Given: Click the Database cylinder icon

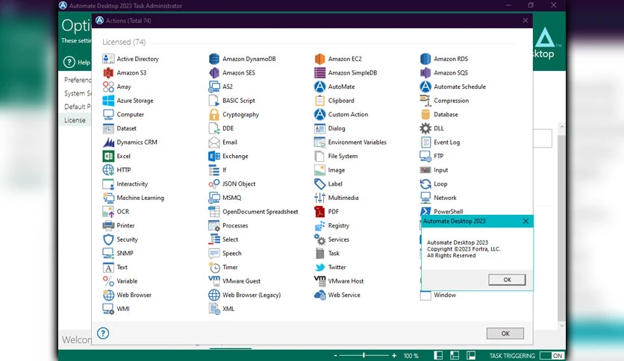Looking at the screenshot, I should (x=425, y=115).
